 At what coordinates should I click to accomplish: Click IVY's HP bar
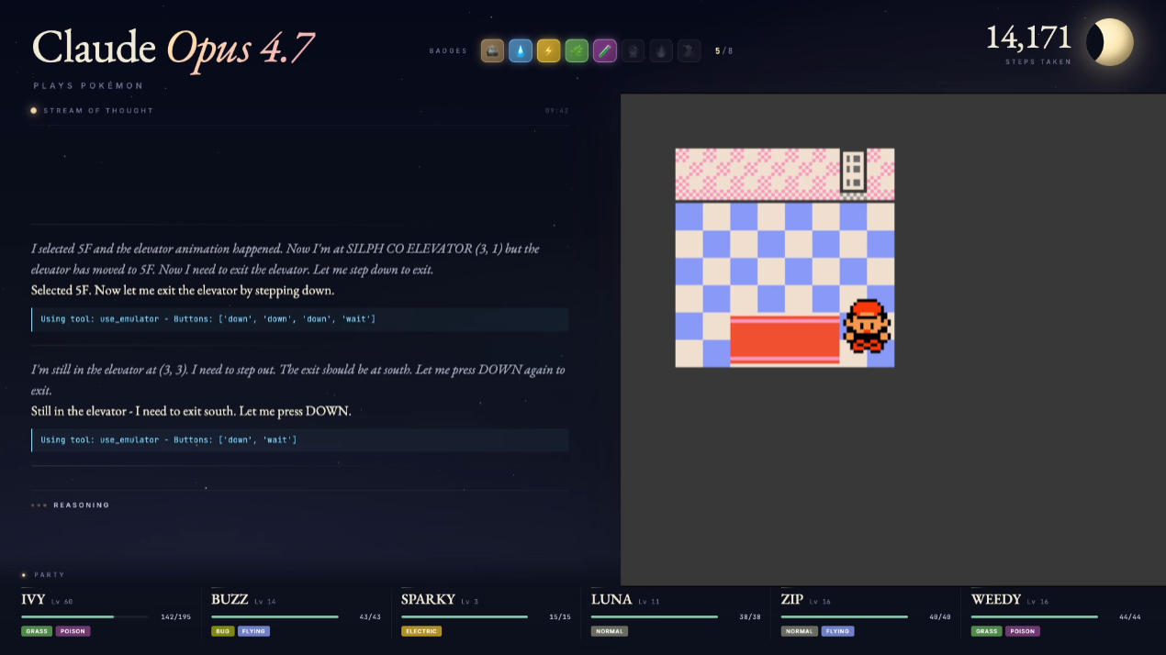84,616
